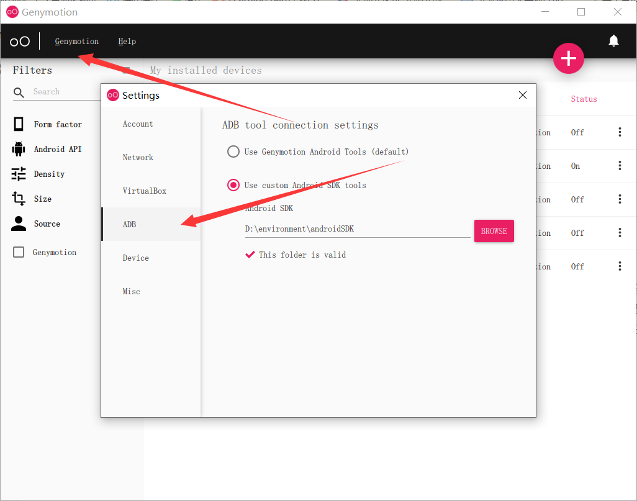Click the "Filters" heading
The width and height of the screenshot is (637, 501).
coord(32,70)
